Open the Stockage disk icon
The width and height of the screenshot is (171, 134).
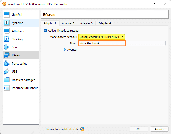(x=7, y=39)
